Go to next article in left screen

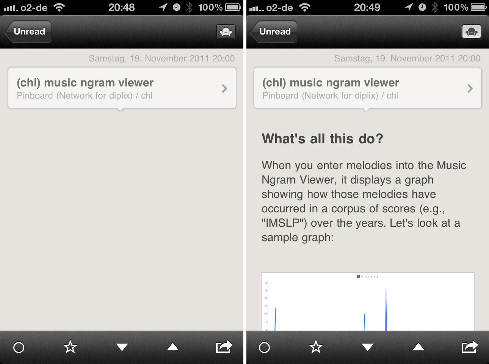click(122, 347)
